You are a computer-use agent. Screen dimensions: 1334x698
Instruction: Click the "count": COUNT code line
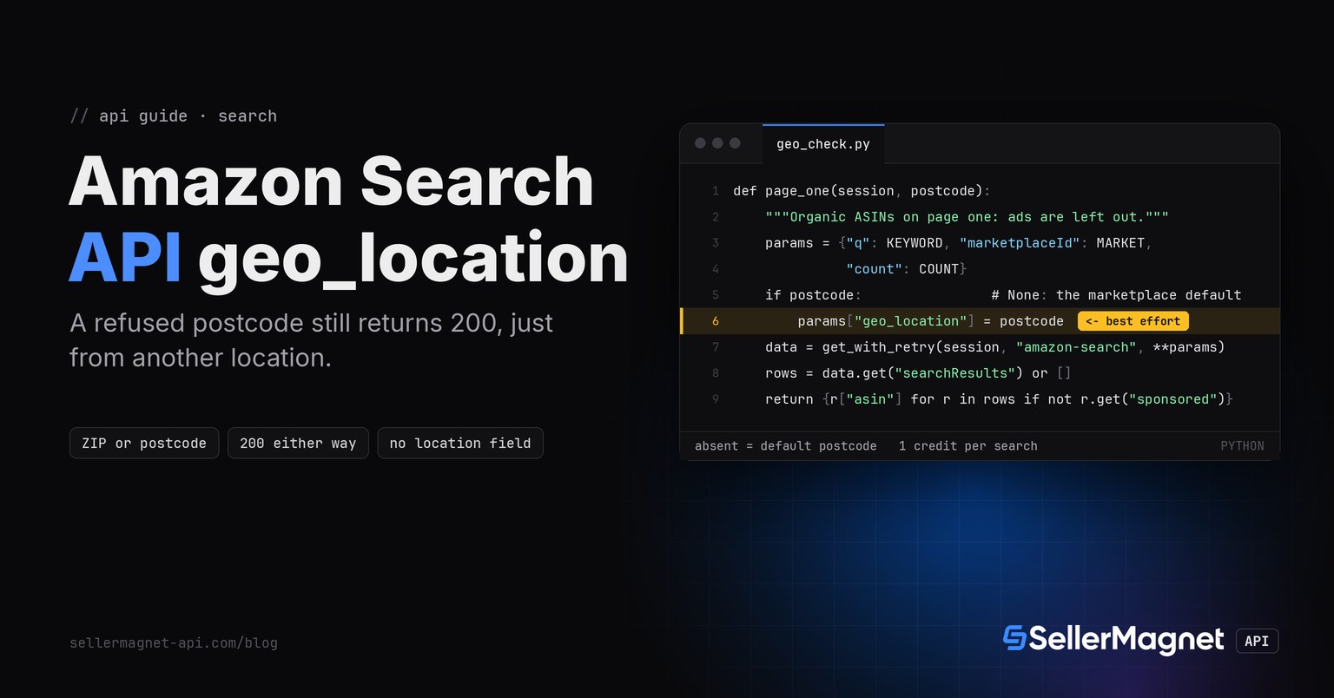click(x=907, y=269)
